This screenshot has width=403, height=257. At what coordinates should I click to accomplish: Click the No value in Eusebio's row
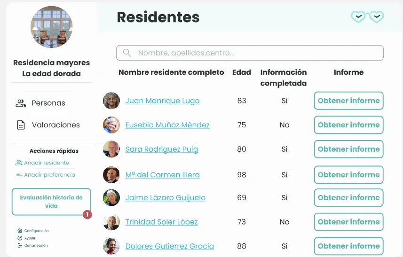click(284, 125)
